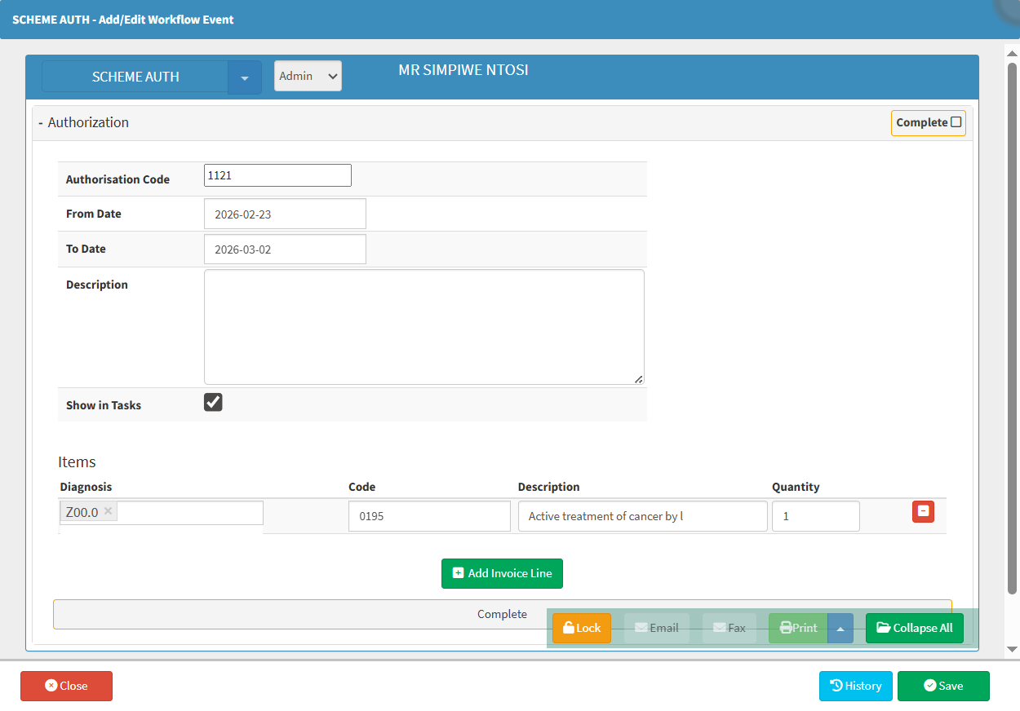Open the Admin select dropdown
The height and width of the screenshot is (711, 1020).
(308, 76)
